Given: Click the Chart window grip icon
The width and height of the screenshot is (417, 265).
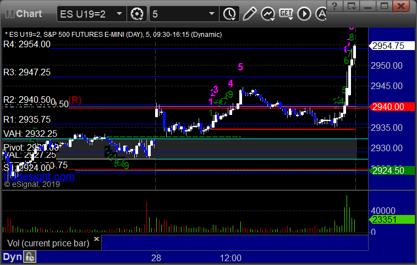Looking at the screenshot, I should 9,14.
